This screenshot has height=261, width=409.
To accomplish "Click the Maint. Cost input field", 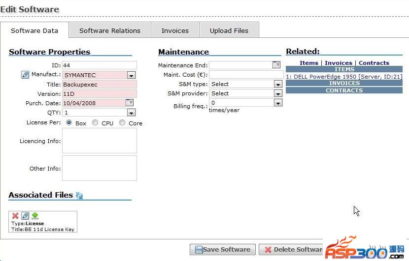I will [246, 74].
